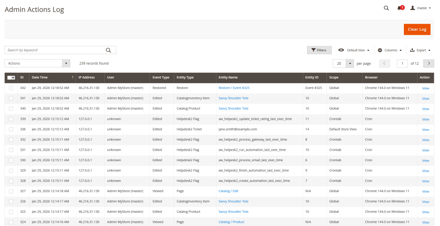Sort by the Entity Name column header

259,77
